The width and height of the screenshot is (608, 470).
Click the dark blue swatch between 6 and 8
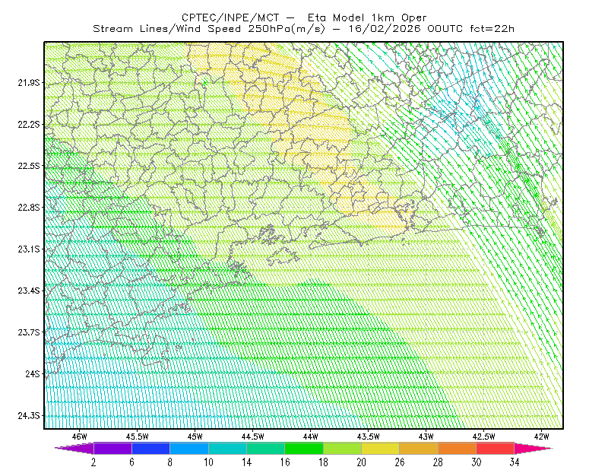[x=150, y=448]
